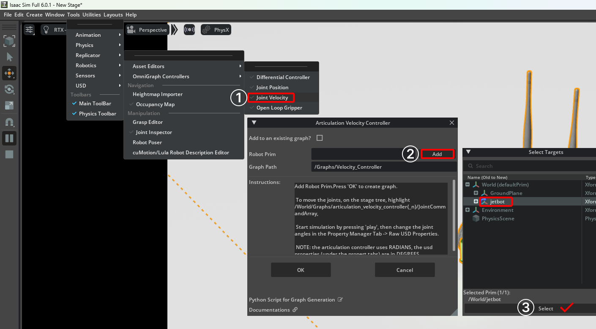The image size is (596, 329).
Task: Click the Instructions text scrollbar
Action: [454, 216]
